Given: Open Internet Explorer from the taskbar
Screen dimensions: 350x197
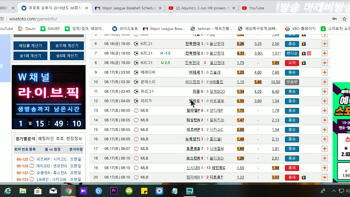Looking at the screenshot, I should tap(8, 191).
